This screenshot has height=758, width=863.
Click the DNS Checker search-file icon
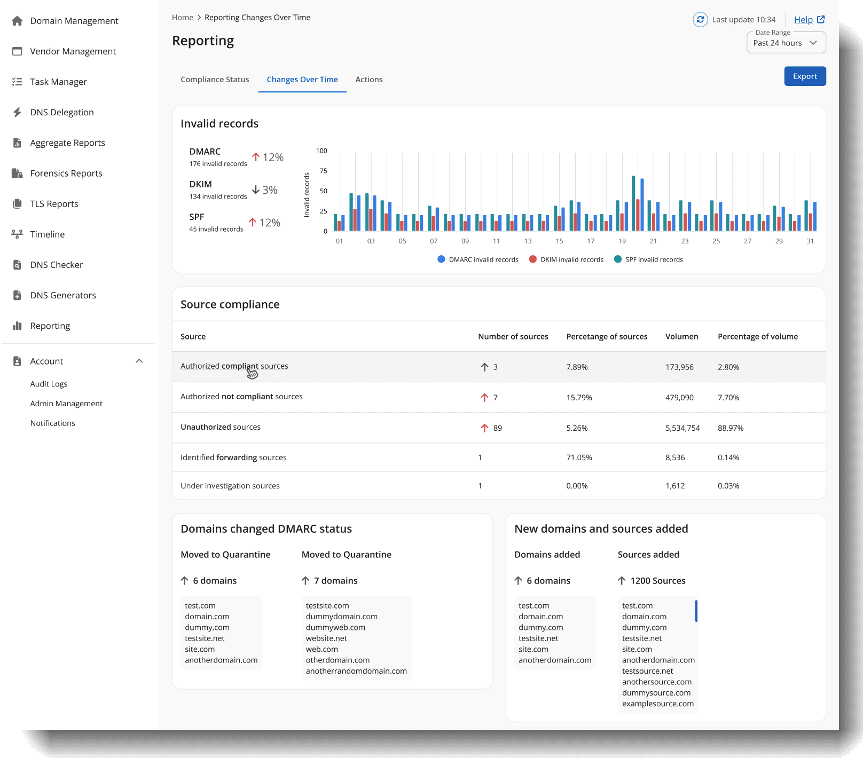tap(17, 265)
